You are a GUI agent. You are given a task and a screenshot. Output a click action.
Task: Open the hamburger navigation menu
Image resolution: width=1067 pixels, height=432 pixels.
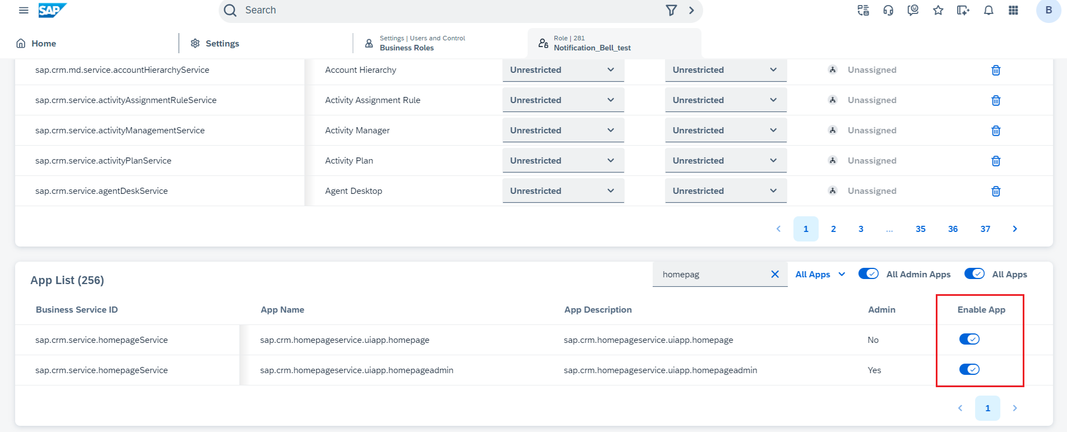(24, 10)
